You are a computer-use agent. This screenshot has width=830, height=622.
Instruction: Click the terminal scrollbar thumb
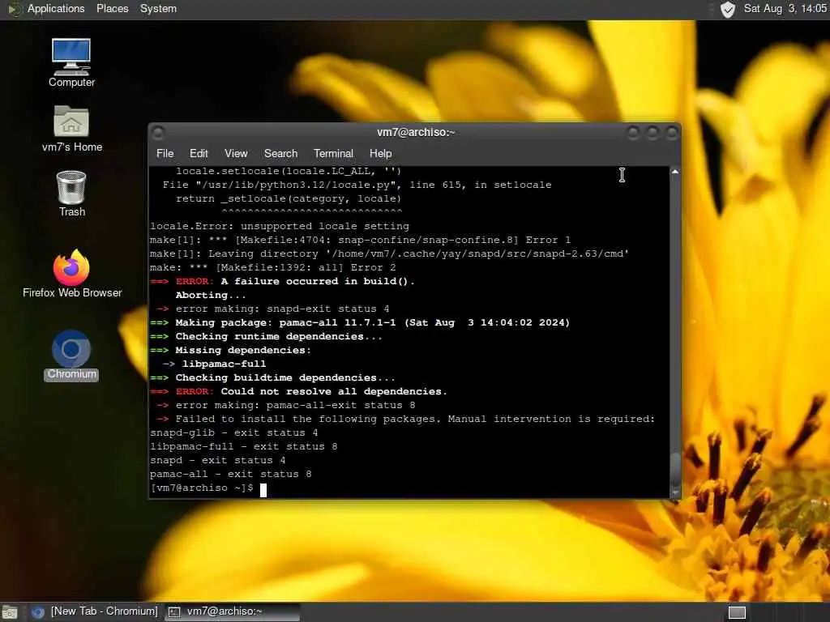pyautogui.click(x=675, y=469)
